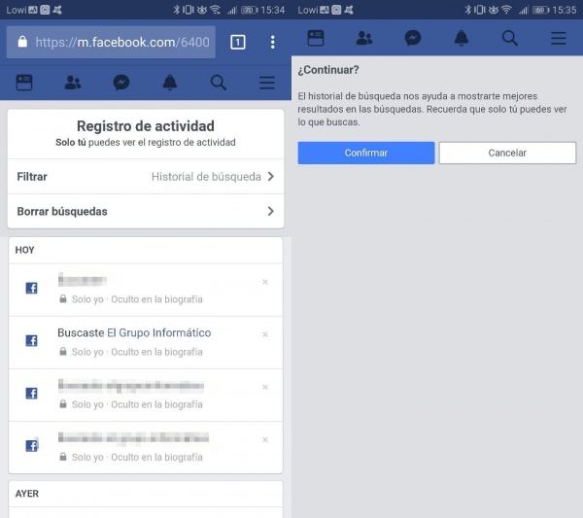The height and width of the screenshot is (518, 583).
Task: Tap Facebook icon of first HOY entry
Action: [x=32, y=288]
